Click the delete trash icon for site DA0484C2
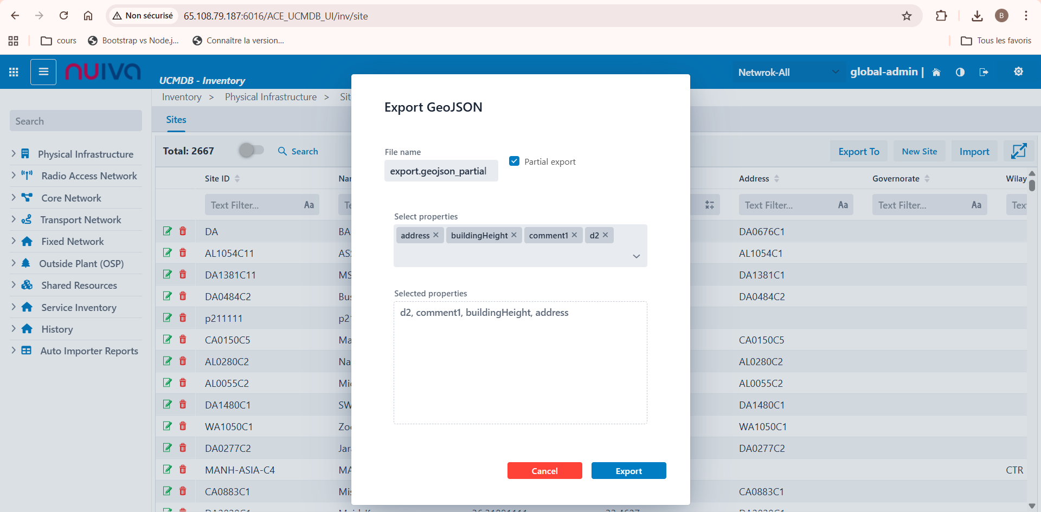 point(183,296)
